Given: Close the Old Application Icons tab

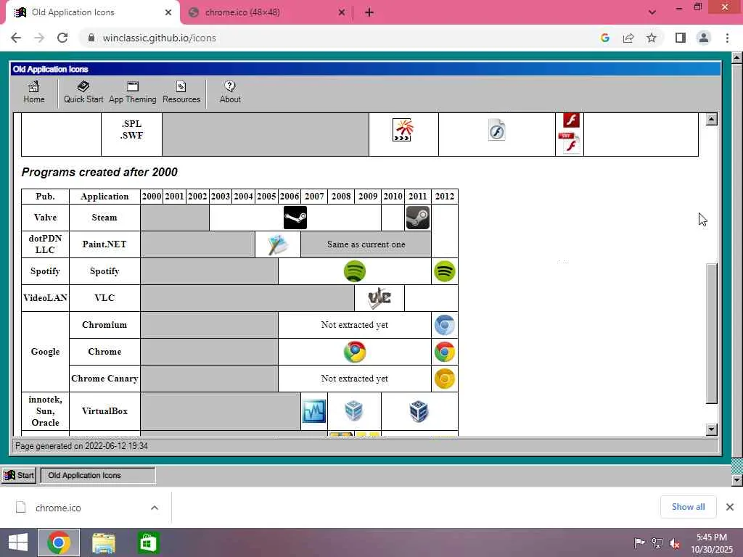Looking at the screenshot, I should click(168, 12).
